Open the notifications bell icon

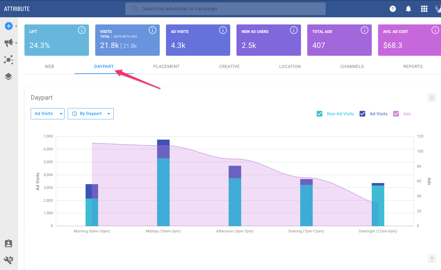point(408,9)
